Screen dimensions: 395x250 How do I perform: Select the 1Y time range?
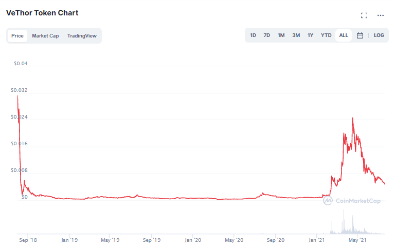click(x=310, y=35)
